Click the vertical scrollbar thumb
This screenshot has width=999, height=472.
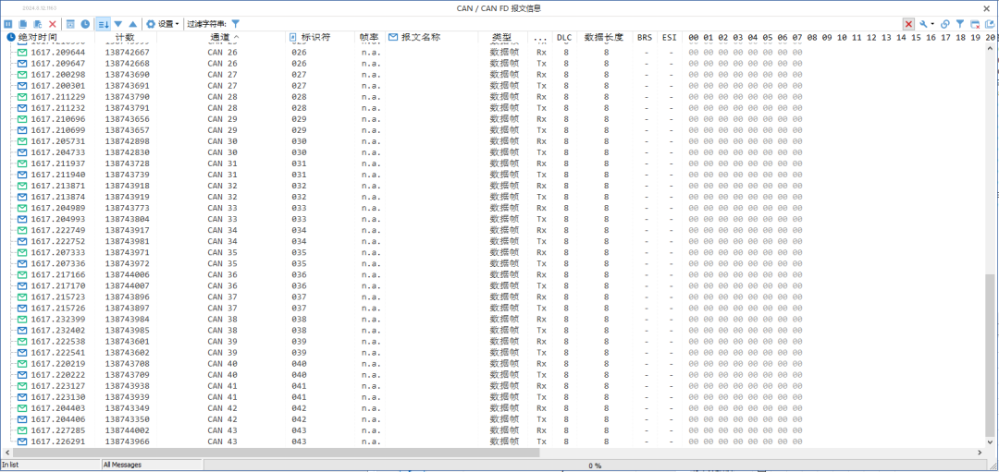pyautogui.click(x=989, y=357)
